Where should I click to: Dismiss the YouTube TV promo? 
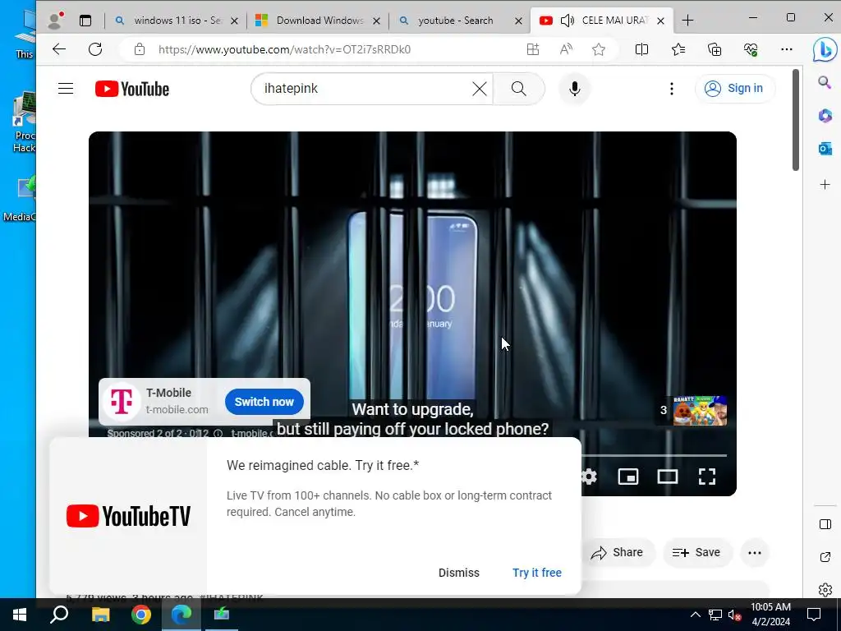458,573
